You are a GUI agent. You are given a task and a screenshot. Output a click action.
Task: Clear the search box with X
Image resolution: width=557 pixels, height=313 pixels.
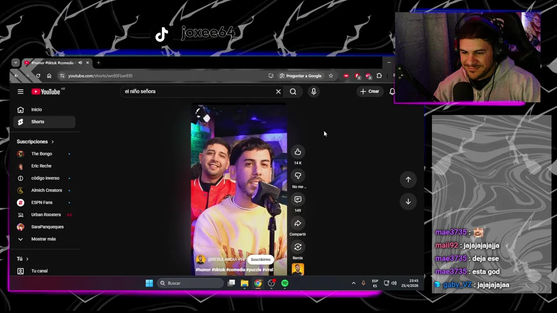tap(278, 91)
